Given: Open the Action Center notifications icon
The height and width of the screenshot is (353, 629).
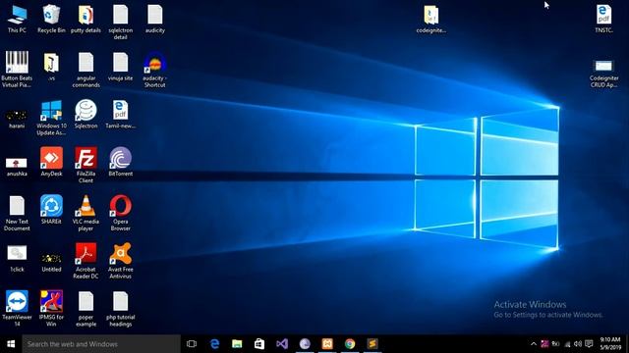Looking at the screenshot, I should coord(589,344).
